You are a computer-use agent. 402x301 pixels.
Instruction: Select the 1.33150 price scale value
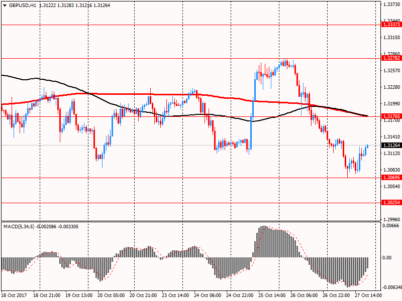click(392, 37)
